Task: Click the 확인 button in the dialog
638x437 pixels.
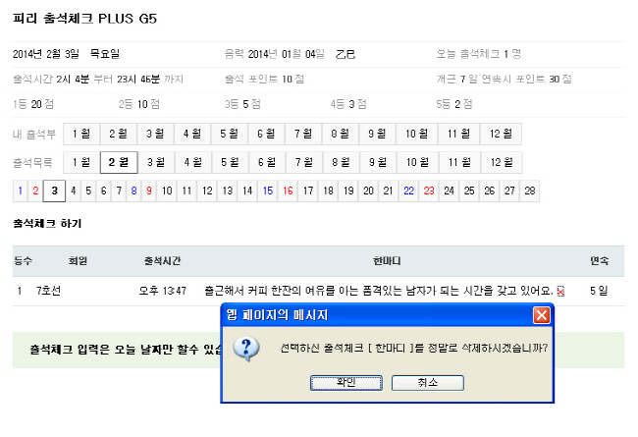Action: coord(346,383)
